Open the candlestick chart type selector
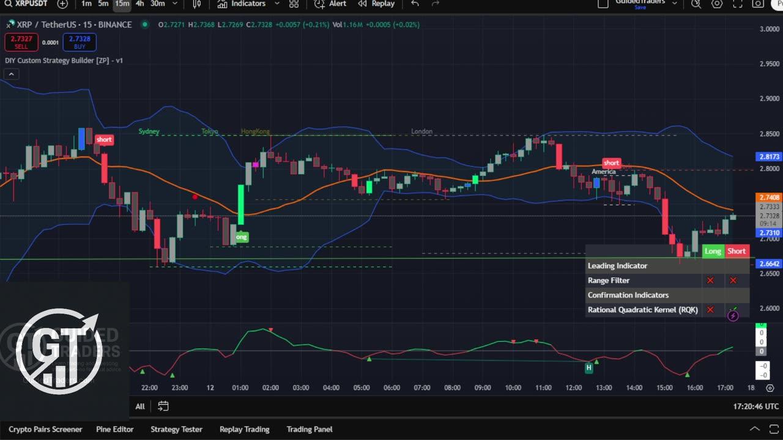Viewport: 783px width, 440px height. tap(196, 4)
